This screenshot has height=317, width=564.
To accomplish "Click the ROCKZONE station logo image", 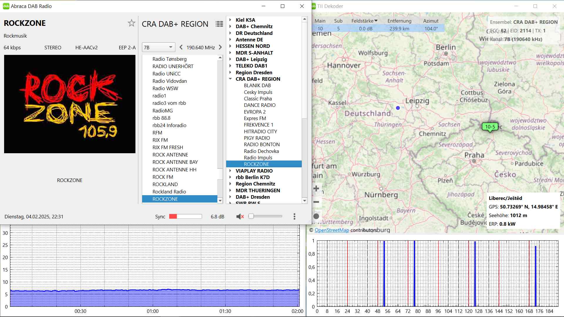I will tap(70, 104).
